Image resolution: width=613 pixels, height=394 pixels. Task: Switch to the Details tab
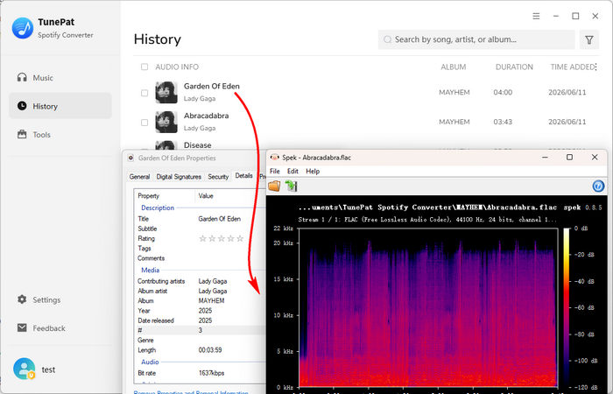(x=243, y=176)
